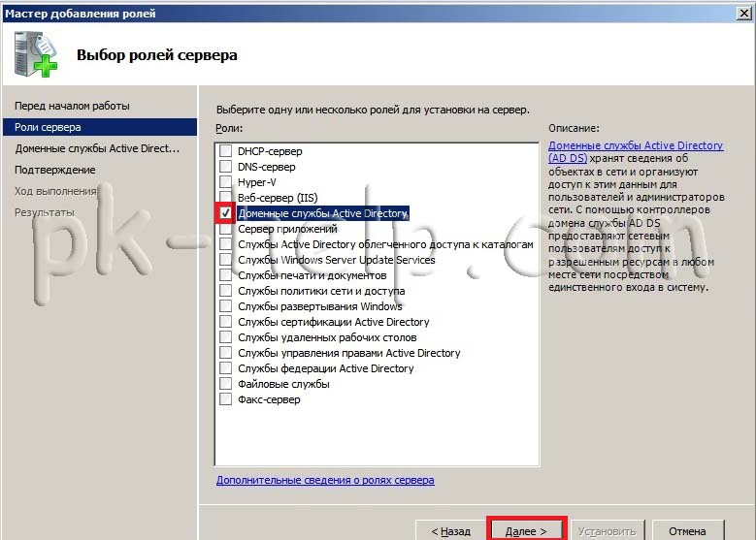Tick облегченного доступа к каталогам checkbox
Screen dimensions: 756x540
click(x=225, y=243)
